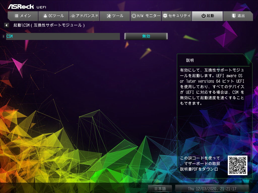
Task: Click the CSM description paragraph text
Action: [x=212, y=87]
